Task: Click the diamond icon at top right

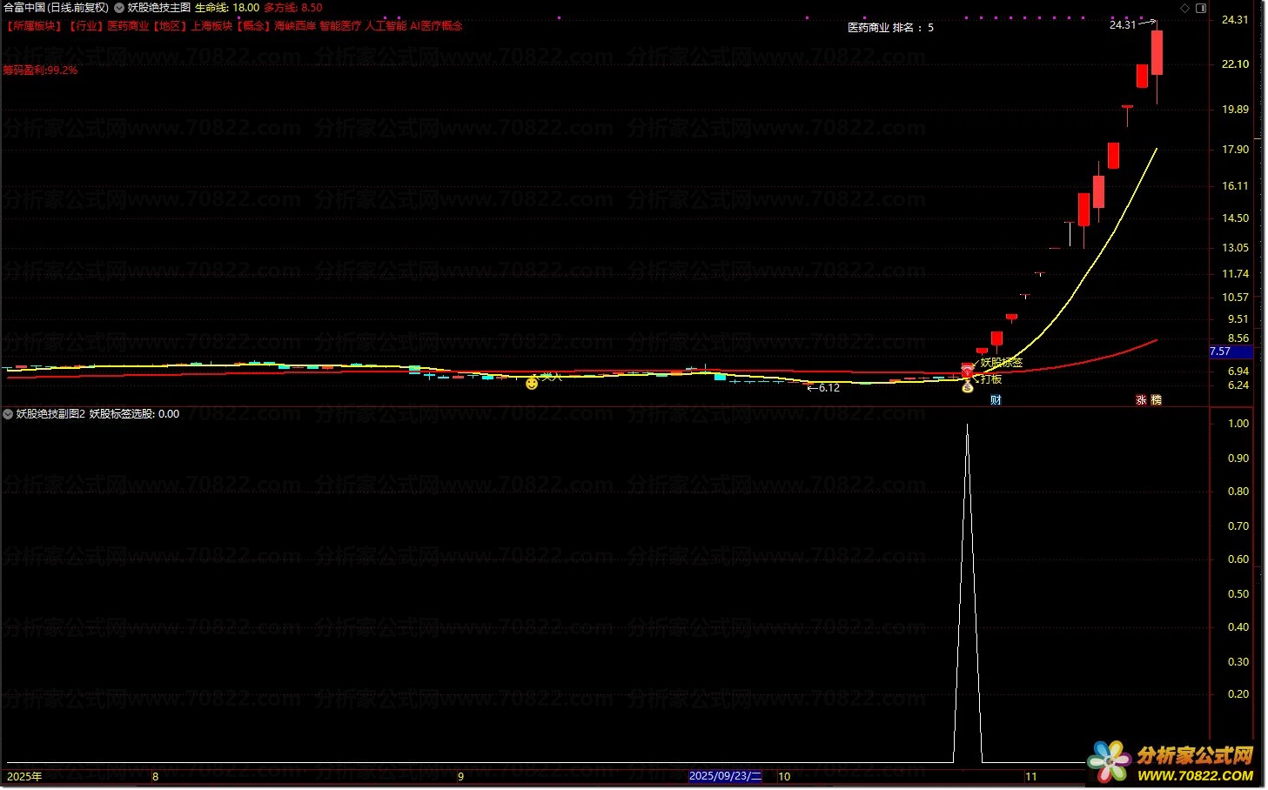Action: pos(1184,8)
